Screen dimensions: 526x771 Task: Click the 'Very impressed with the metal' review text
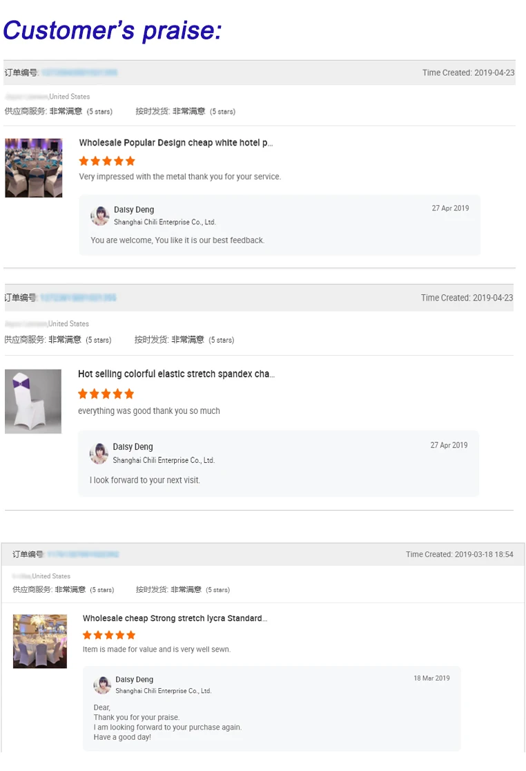tap(180, 177)
